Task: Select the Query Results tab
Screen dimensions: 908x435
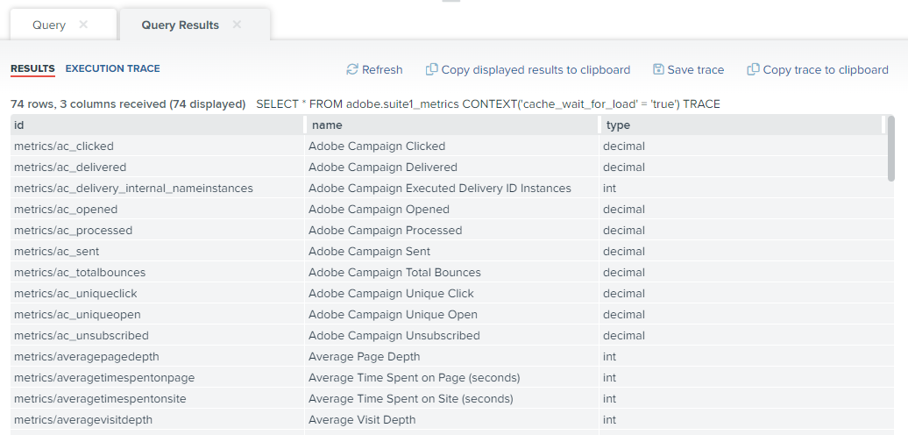Action: 180,25
